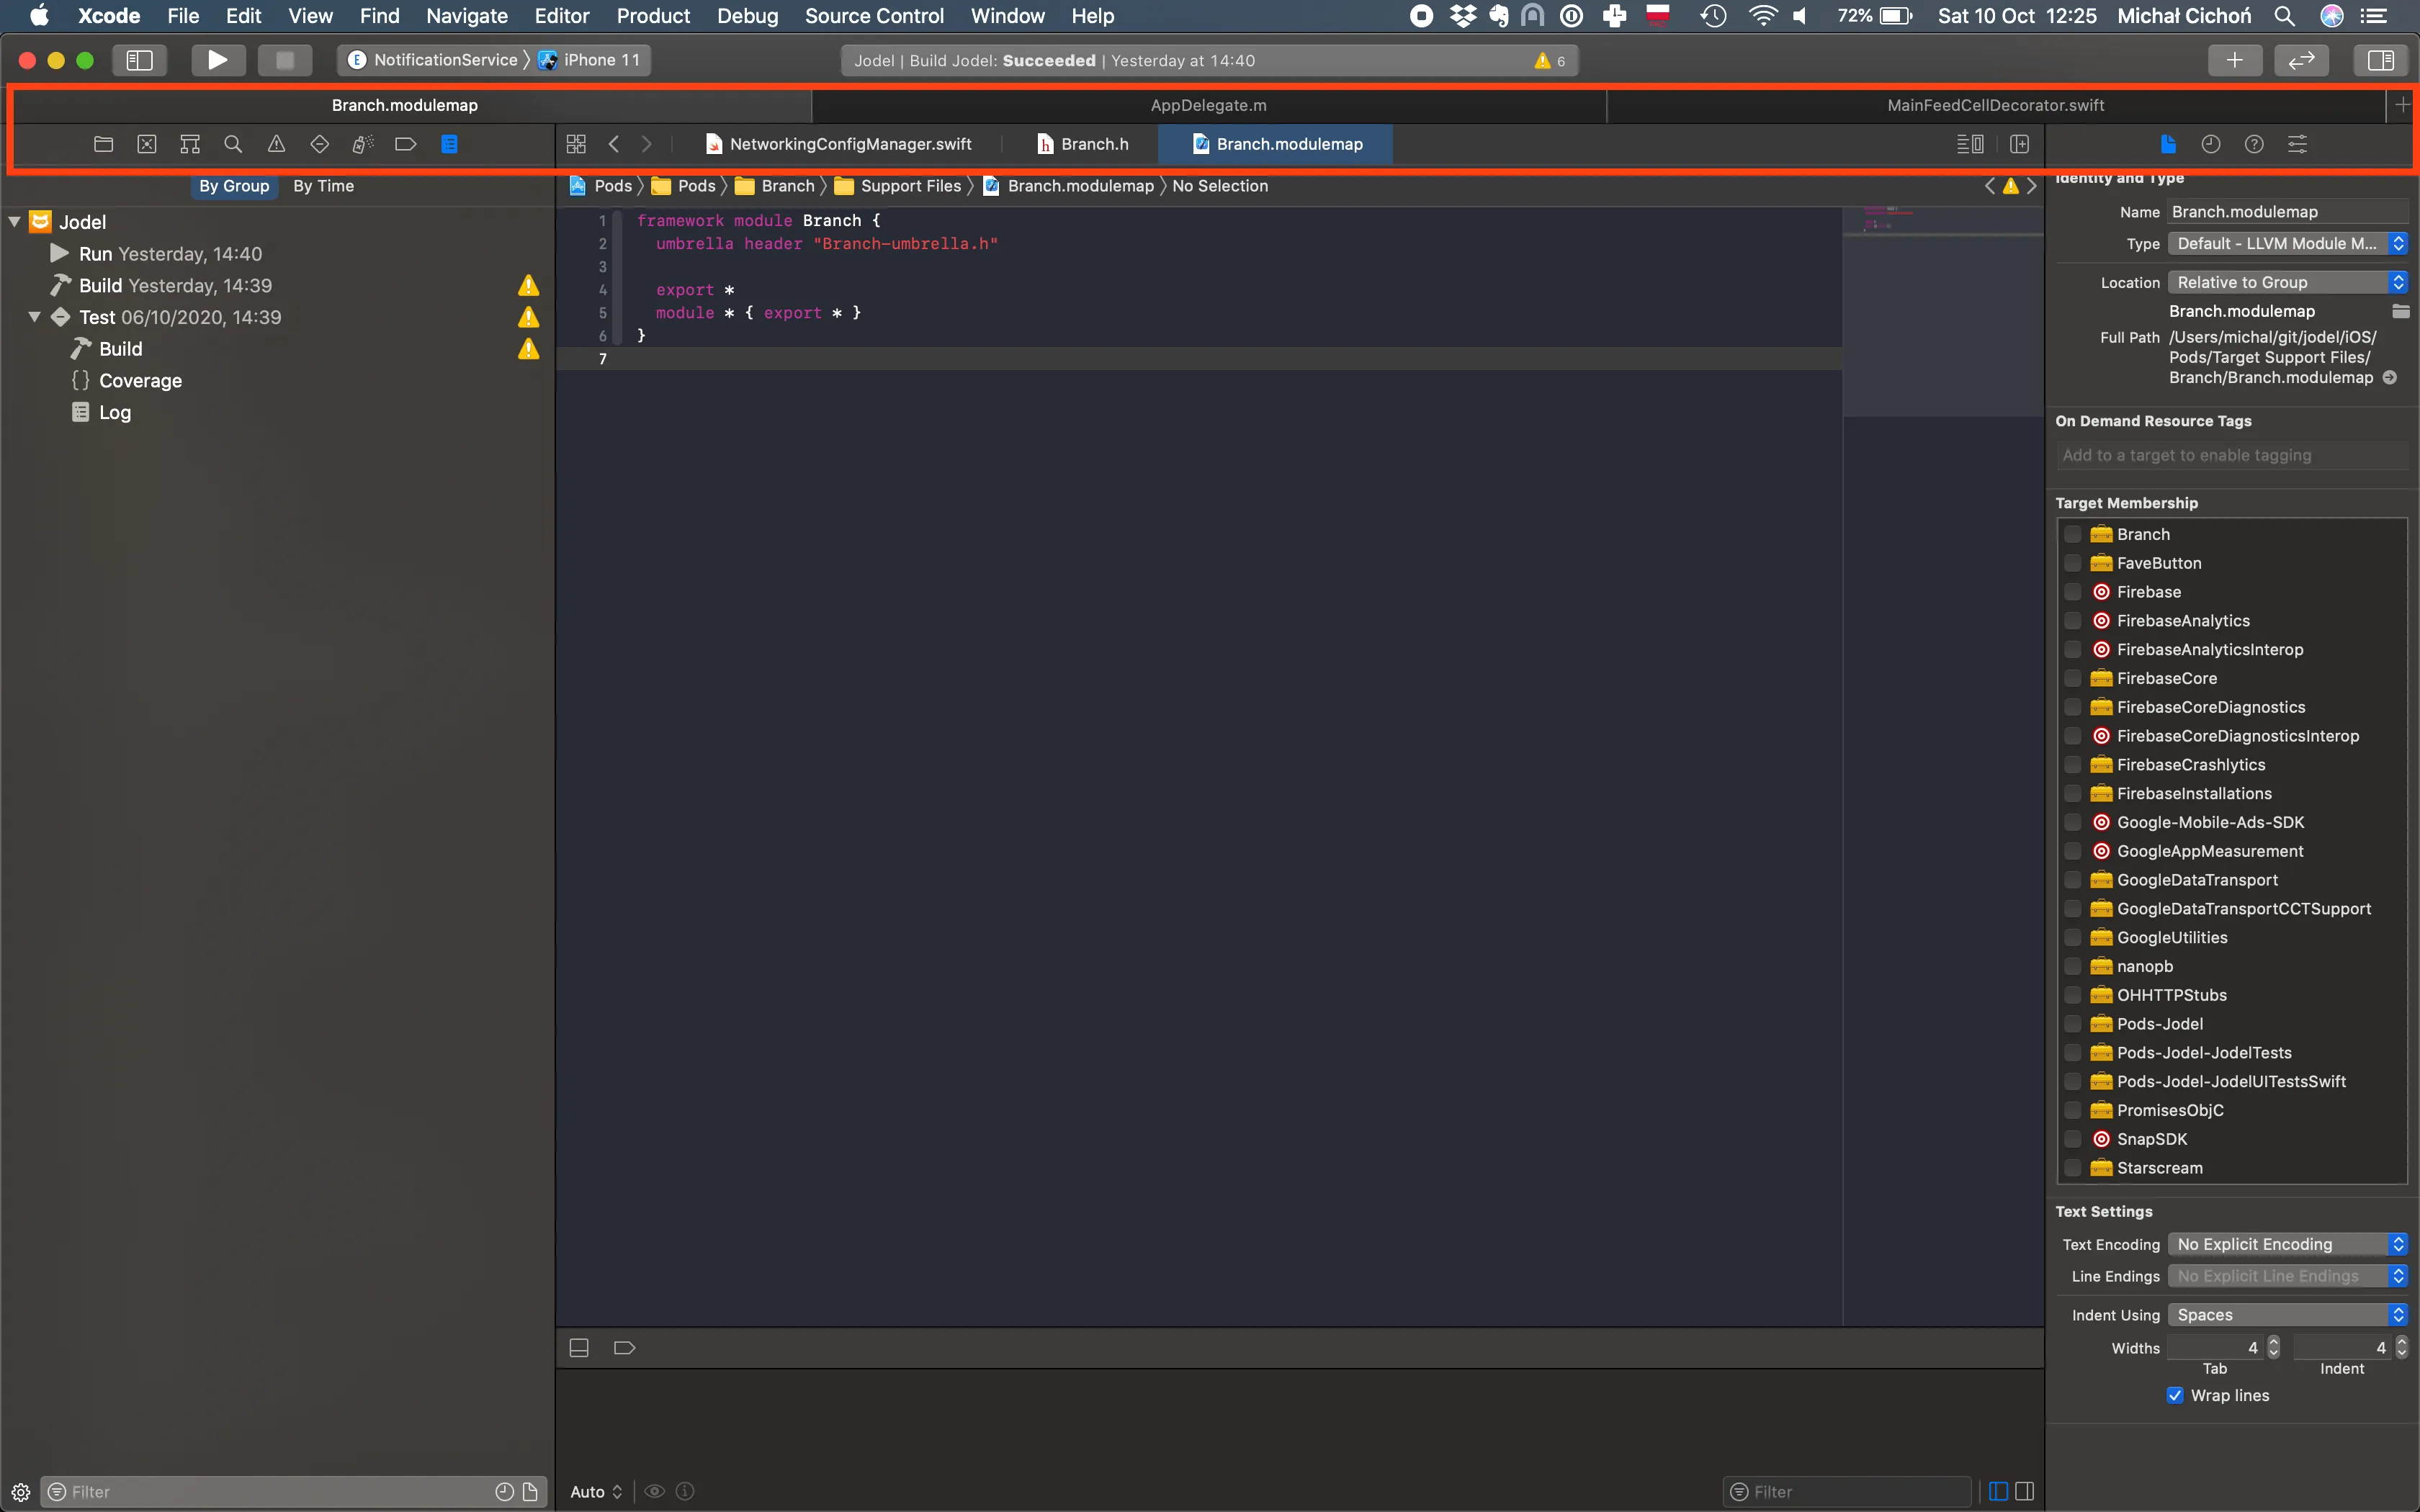This screenshot has width=2420, height=1512.
Task: Go back in editor history
Action: click(x=614, y=144)
